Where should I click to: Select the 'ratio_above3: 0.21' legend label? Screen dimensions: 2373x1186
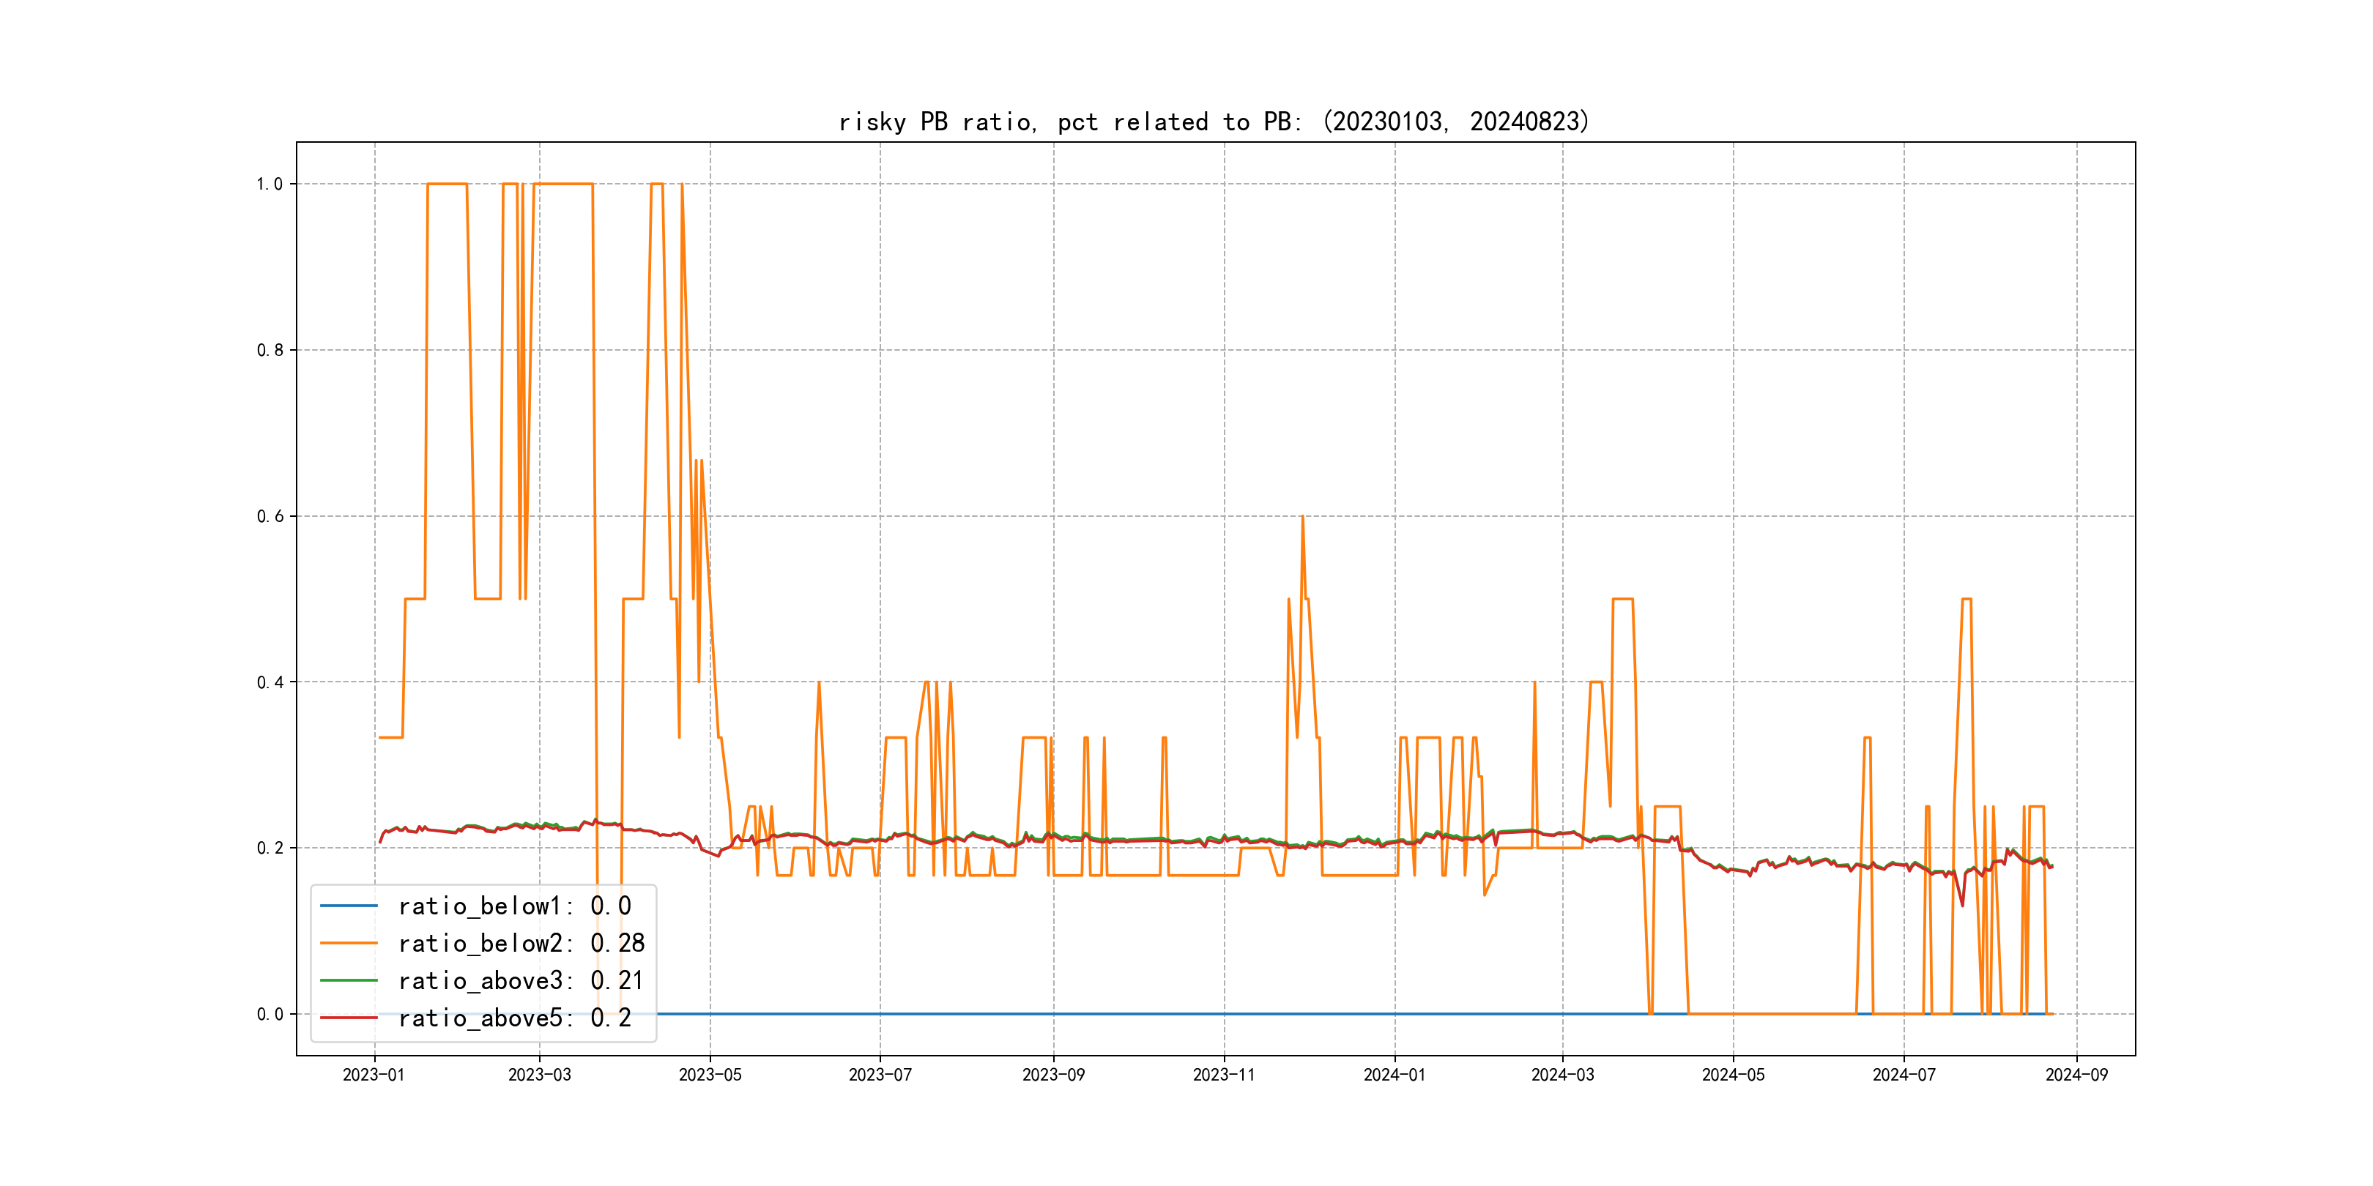point(521,981)
